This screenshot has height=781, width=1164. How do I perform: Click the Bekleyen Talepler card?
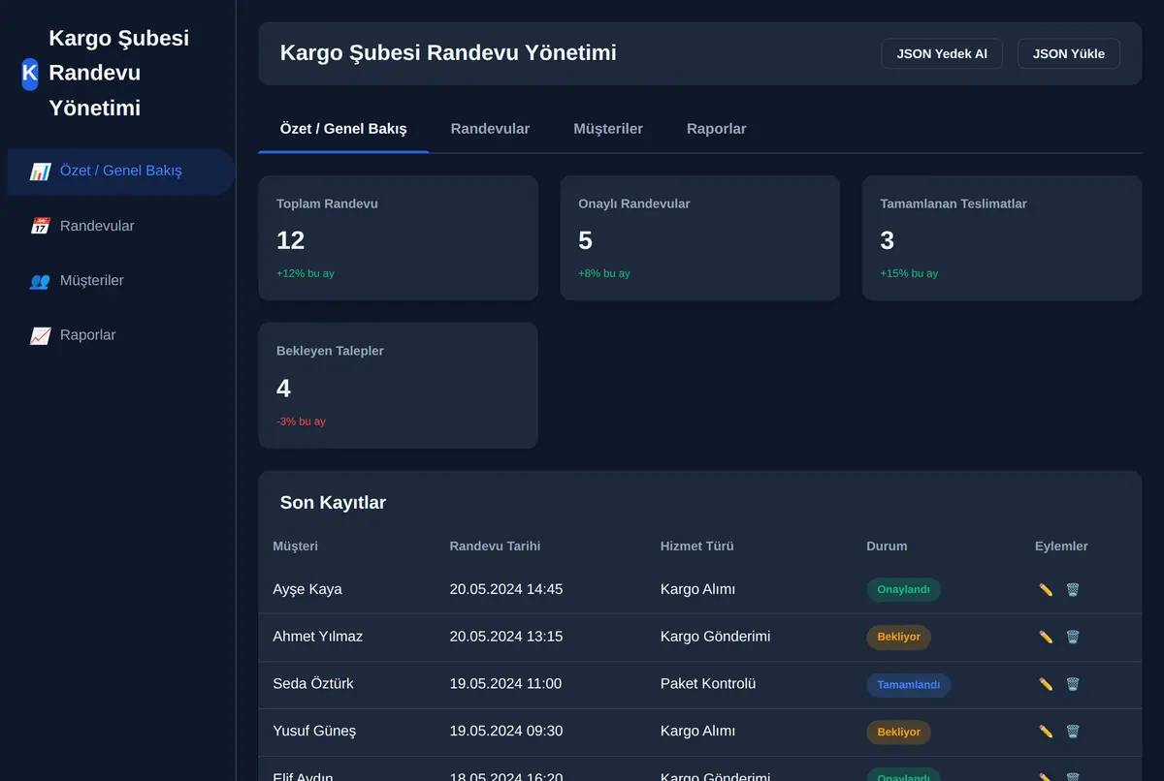(x=398, y=386)
